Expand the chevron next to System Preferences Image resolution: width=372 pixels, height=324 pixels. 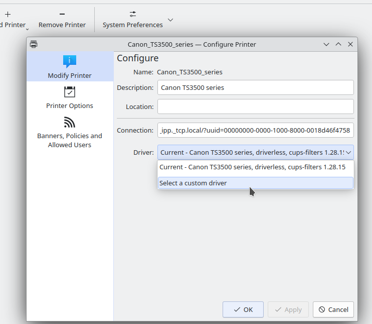point(170,20)
